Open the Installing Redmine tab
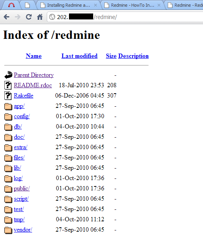The height and width of the screenshot is (236, 203). [x=69, y=5]
